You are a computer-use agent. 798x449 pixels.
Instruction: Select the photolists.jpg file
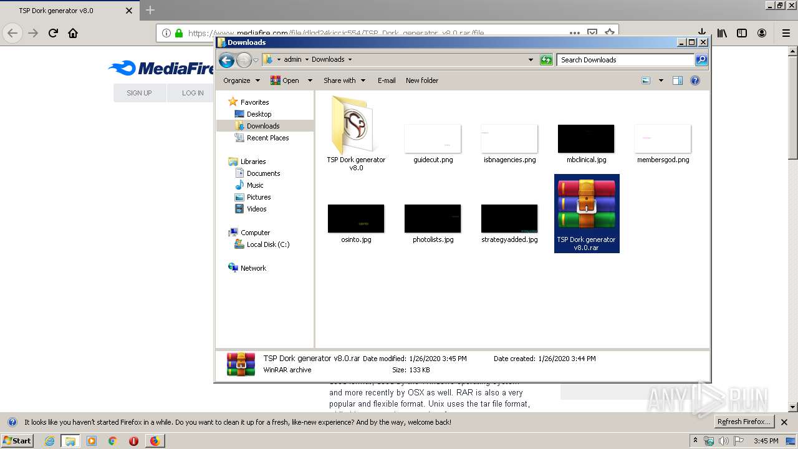[x=433, y=223]
